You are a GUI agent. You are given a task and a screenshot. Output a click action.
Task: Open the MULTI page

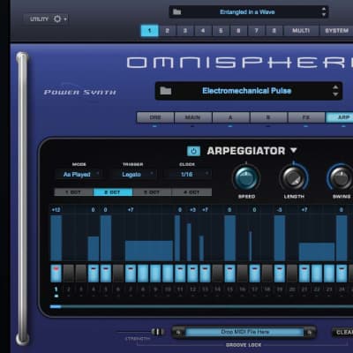[301, 31]
